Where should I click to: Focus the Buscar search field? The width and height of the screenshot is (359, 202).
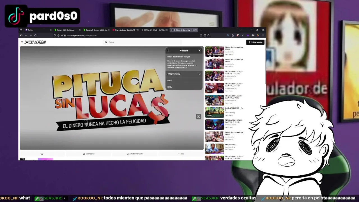(x=143, y=42)
